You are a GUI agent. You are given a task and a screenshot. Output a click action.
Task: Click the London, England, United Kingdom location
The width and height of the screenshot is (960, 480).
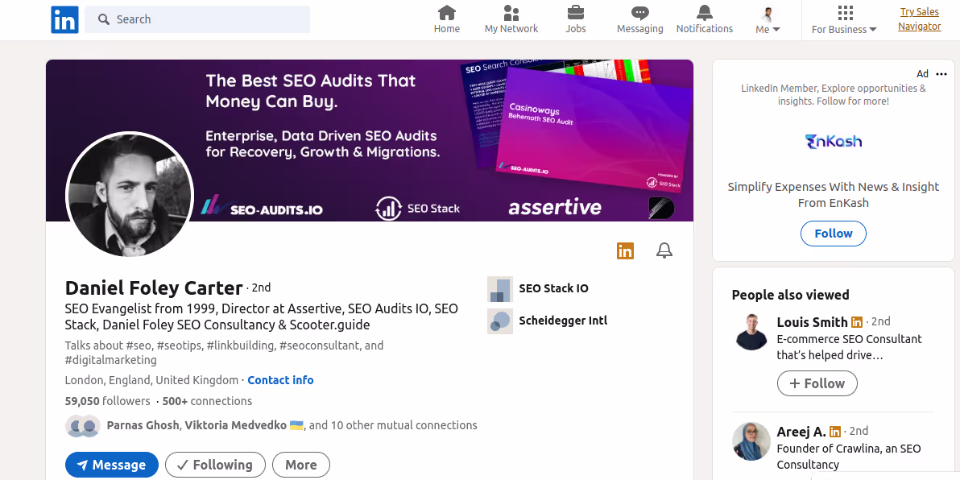click(x=151, y=380)
